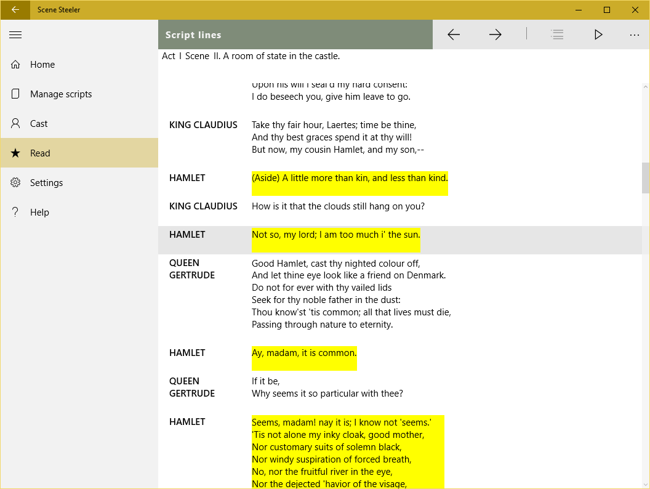Click the back arrow in title bar
650x489 pixels.
click(15, 9)
